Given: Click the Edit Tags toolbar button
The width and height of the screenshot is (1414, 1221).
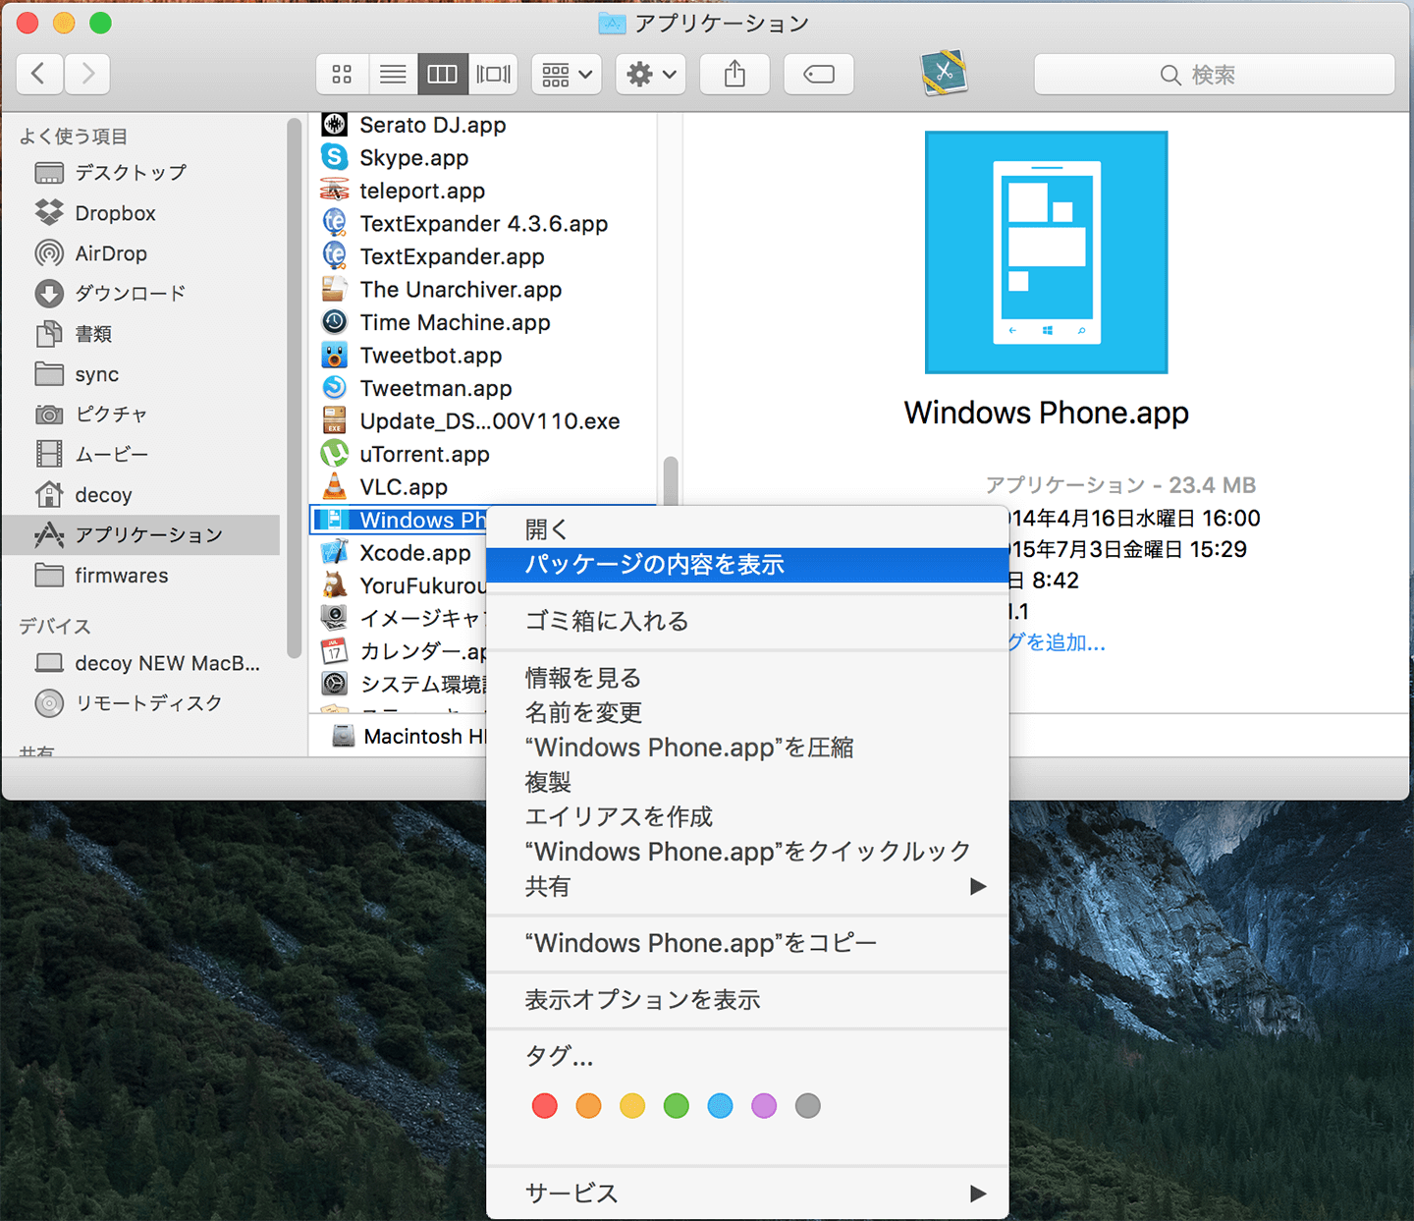Looking at the screenshot, I should (819, 75).
